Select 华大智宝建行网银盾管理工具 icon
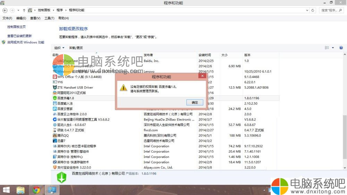The image size is (347, 195). coord(55,119)
